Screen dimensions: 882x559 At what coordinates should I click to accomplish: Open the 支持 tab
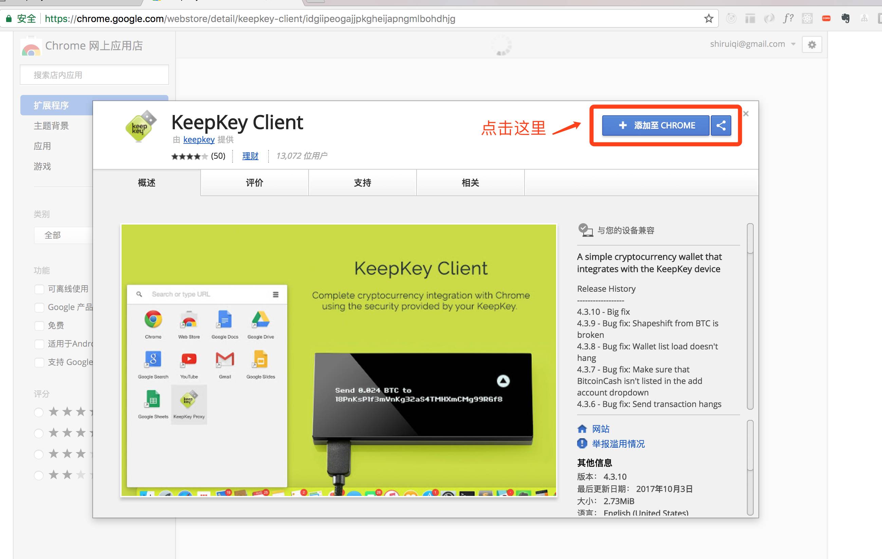click(362, 183)
